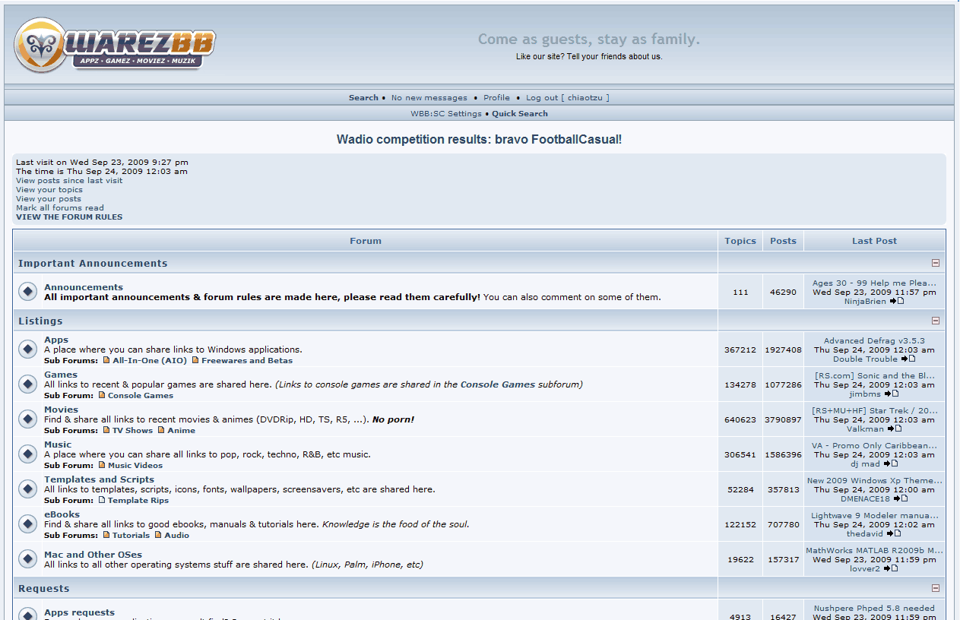View latest post icon beside NinjaBrien
This screenshot has width=960, height=620.
tap(896, 301)
